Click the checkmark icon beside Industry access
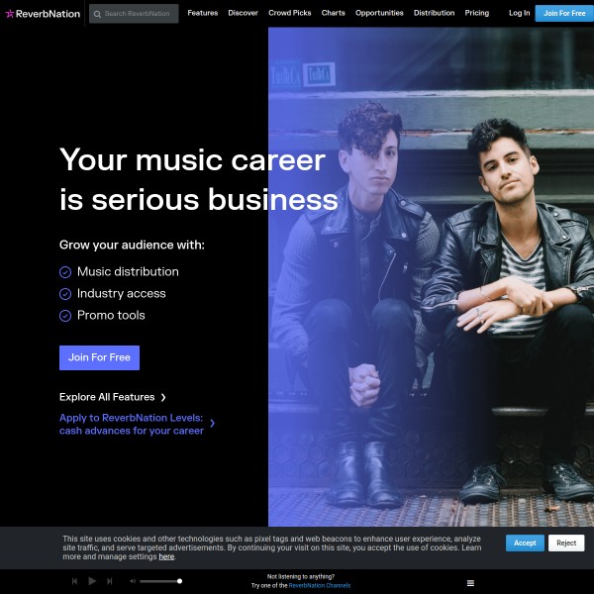This screenshot has height=594, width=594. [65, 294]
